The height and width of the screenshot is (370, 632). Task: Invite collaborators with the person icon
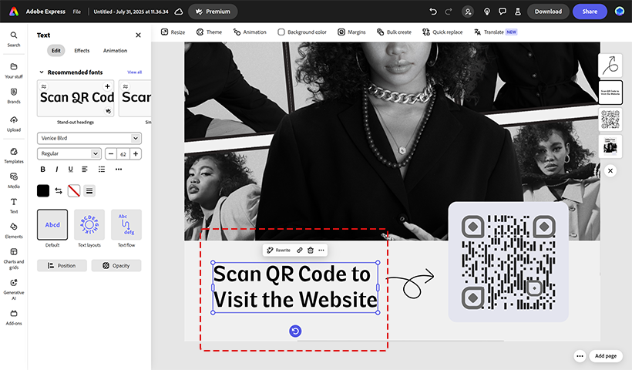[468, 12]
